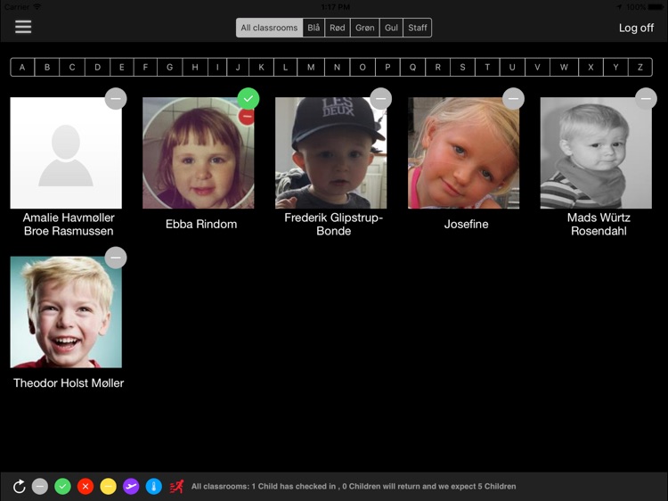This screenshot has width=668, height=501.
Task: Select the green checked-in status filter
Action: click(62, 487)
